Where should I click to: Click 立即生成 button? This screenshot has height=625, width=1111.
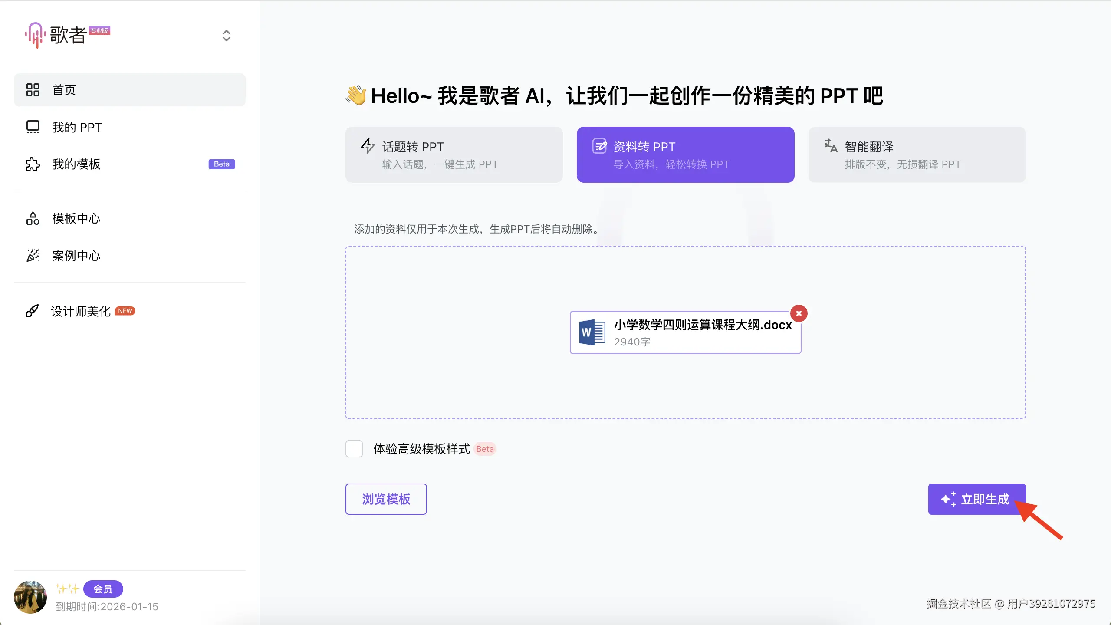(x=976, y=499)
